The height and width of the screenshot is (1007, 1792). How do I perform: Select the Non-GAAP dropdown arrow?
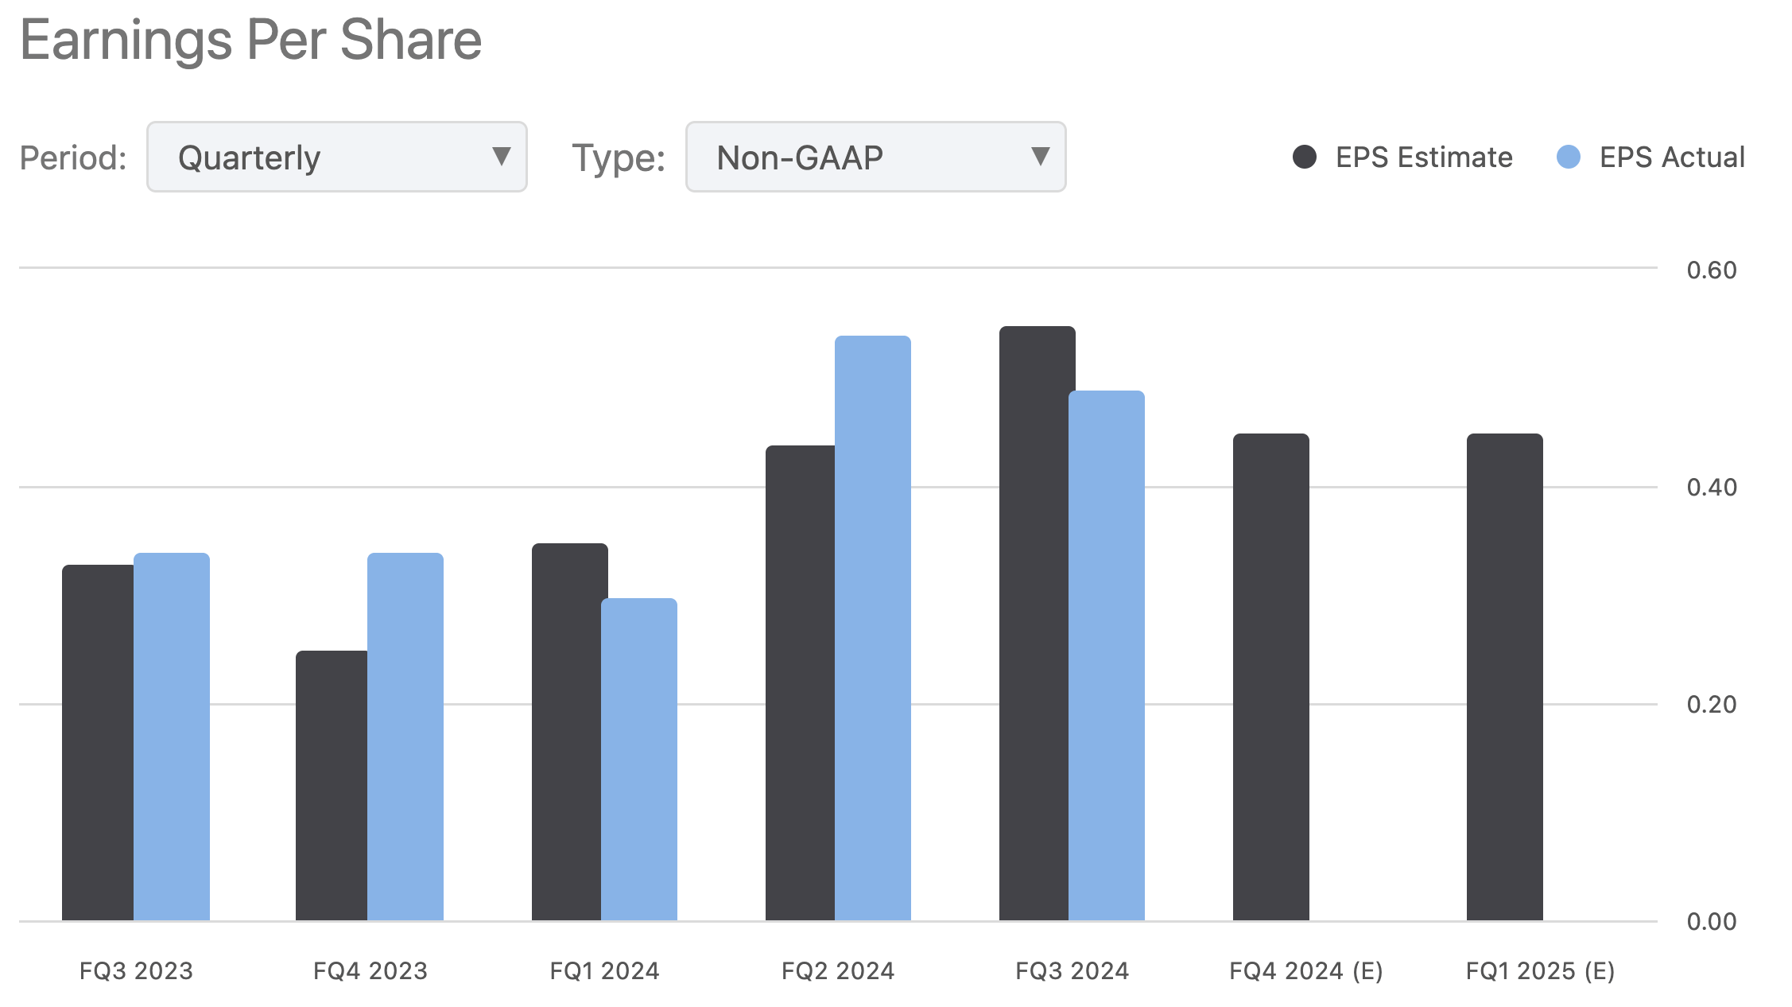point(1041,157)
